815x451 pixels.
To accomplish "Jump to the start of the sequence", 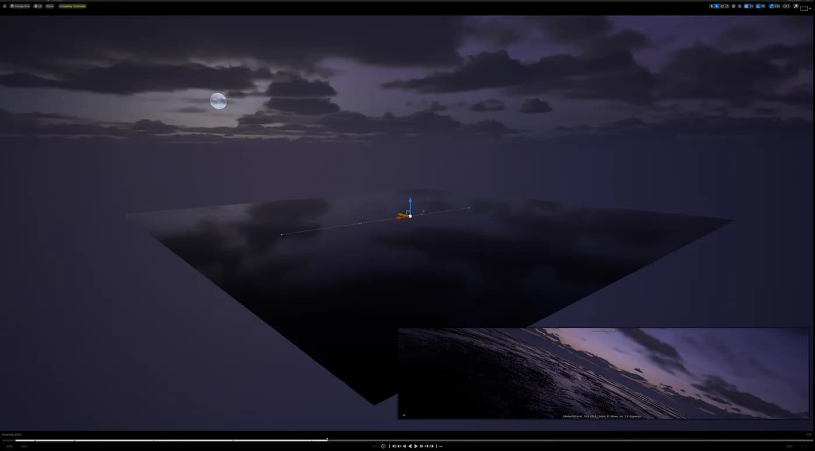I will [395, 446].
